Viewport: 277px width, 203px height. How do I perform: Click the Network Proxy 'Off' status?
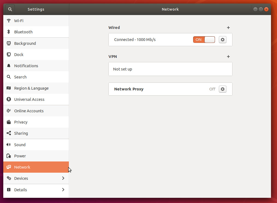[212, 89]
